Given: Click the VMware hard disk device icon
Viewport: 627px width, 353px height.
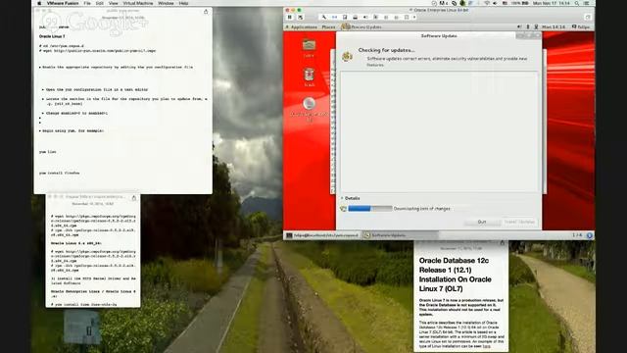Looking at the screenshot, I should coord(345,18).
